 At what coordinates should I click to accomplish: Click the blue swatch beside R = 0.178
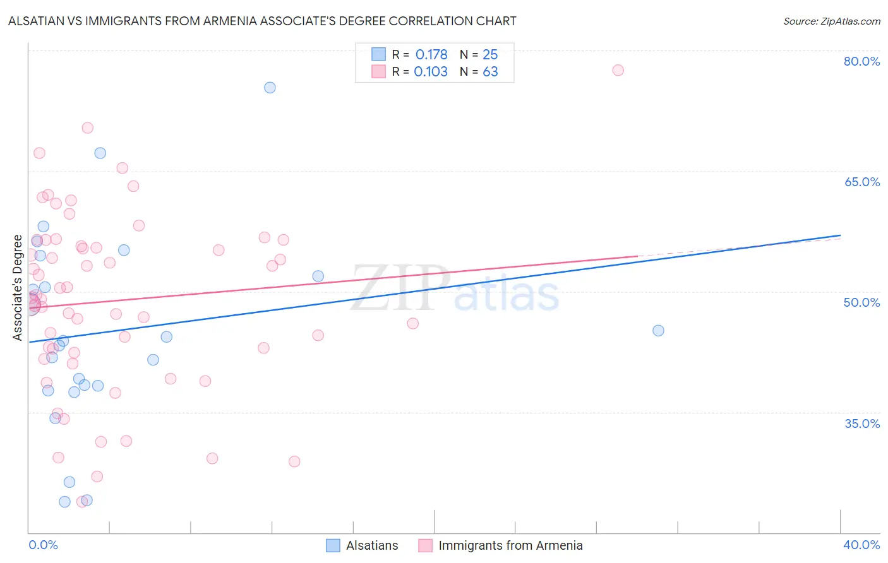[x=378, y=54]
